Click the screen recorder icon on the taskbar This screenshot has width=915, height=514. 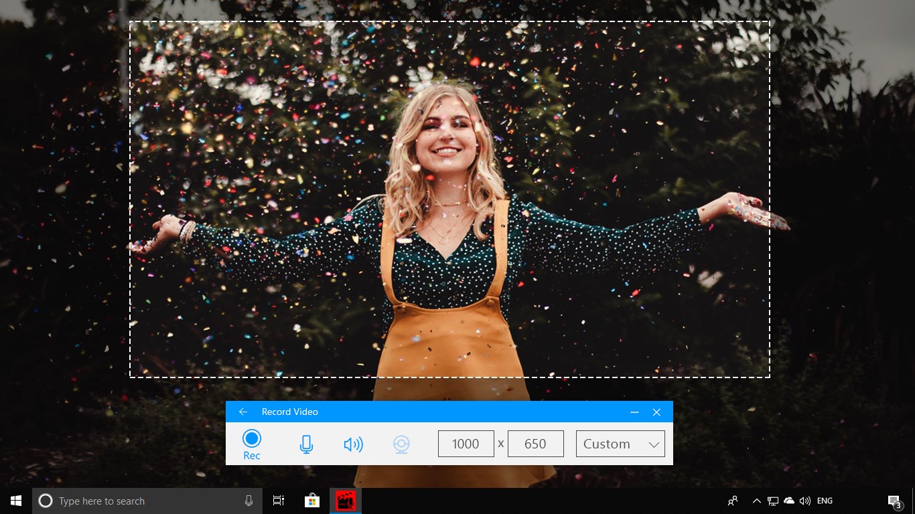(x=346, y=500)
